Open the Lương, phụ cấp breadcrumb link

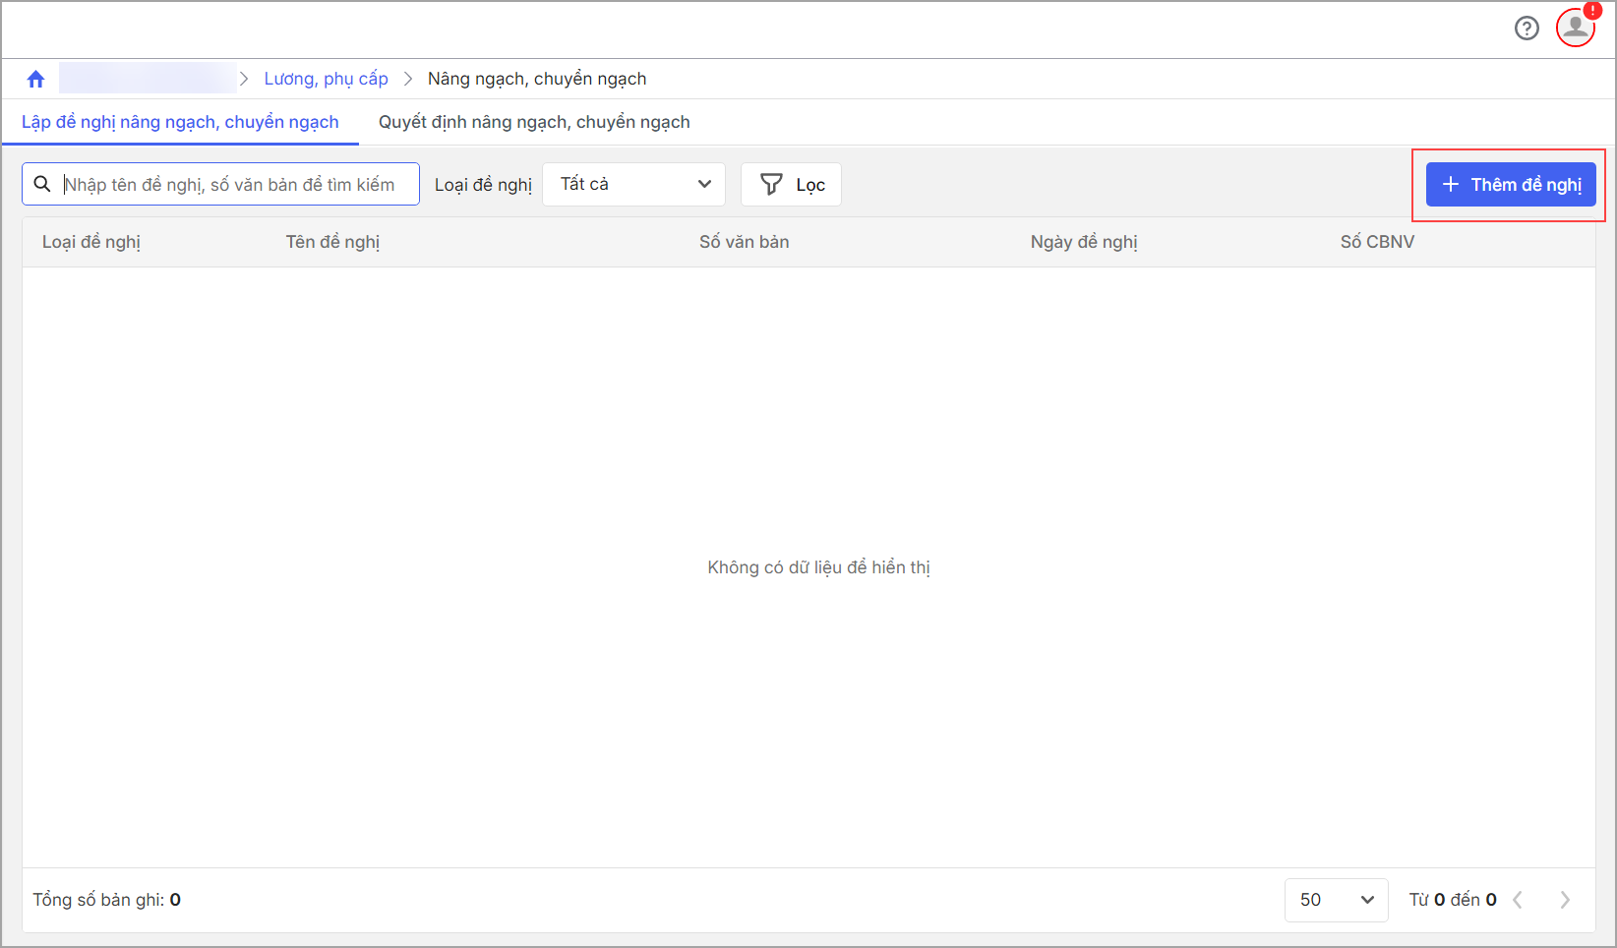326,79
